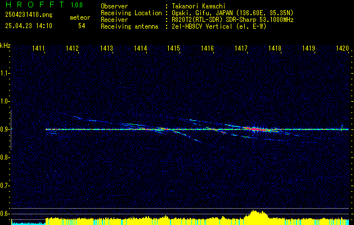The width and height of the screenshot is (354, 225).
Task: Click the 1412 time axis label
Action: point(72,48)
